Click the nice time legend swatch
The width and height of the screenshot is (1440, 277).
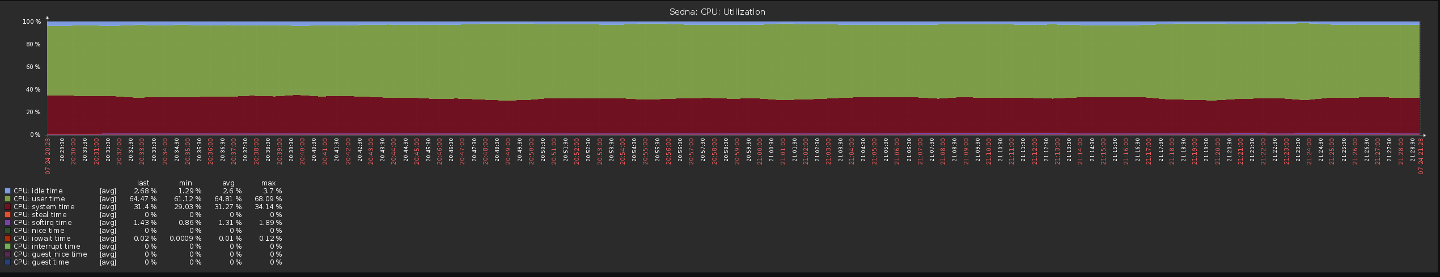tap(7, 231)
